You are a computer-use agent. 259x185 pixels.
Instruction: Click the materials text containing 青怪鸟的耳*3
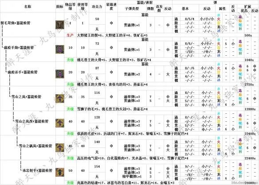pos(112,85)
